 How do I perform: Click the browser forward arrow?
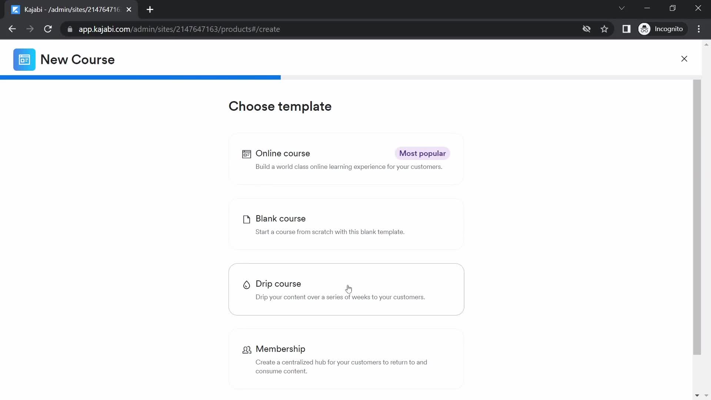pyautogui.click(x=30, y=29)
